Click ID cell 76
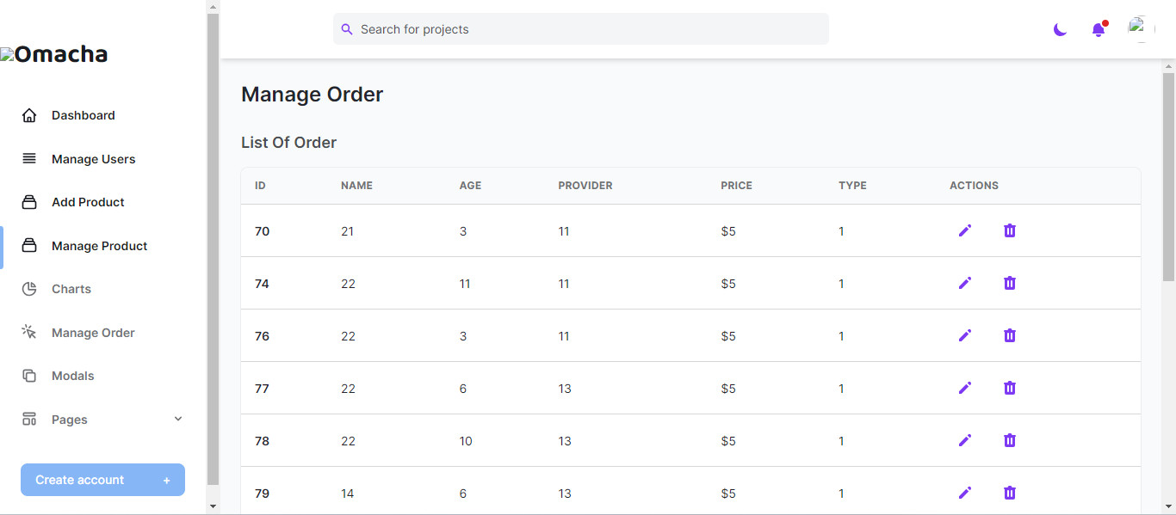The width and height of the screenshot is (1176, 515). [262, 336]
